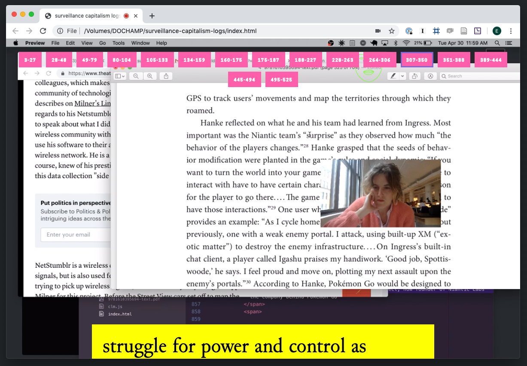Jump to pages 495-525
Screen dimensions: 527x366
(x=281, y=80)
